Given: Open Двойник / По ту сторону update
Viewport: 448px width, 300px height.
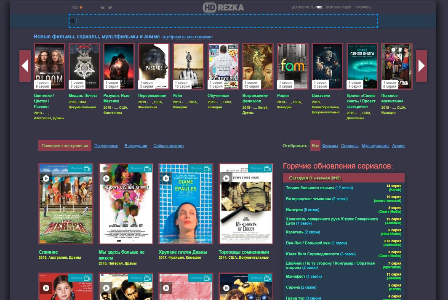Looking at the screenshot, I should [330, 265].
